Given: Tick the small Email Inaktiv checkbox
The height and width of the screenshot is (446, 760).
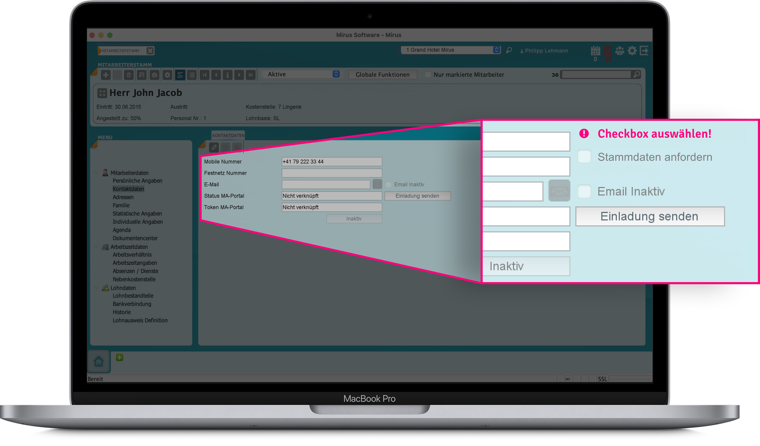Looking at the screenshot, I should (x=389, y=185).
